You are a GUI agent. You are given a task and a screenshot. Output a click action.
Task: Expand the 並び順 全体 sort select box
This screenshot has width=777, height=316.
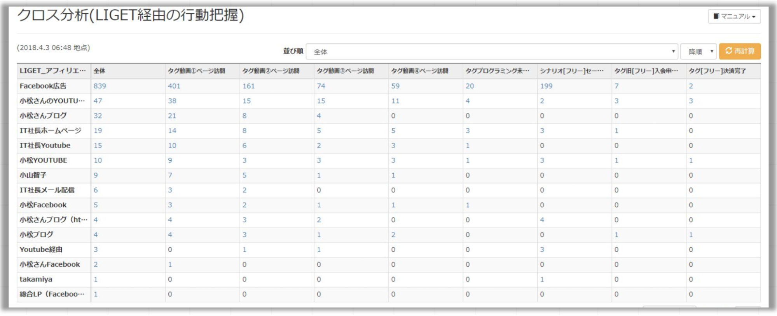coord(492,52)
